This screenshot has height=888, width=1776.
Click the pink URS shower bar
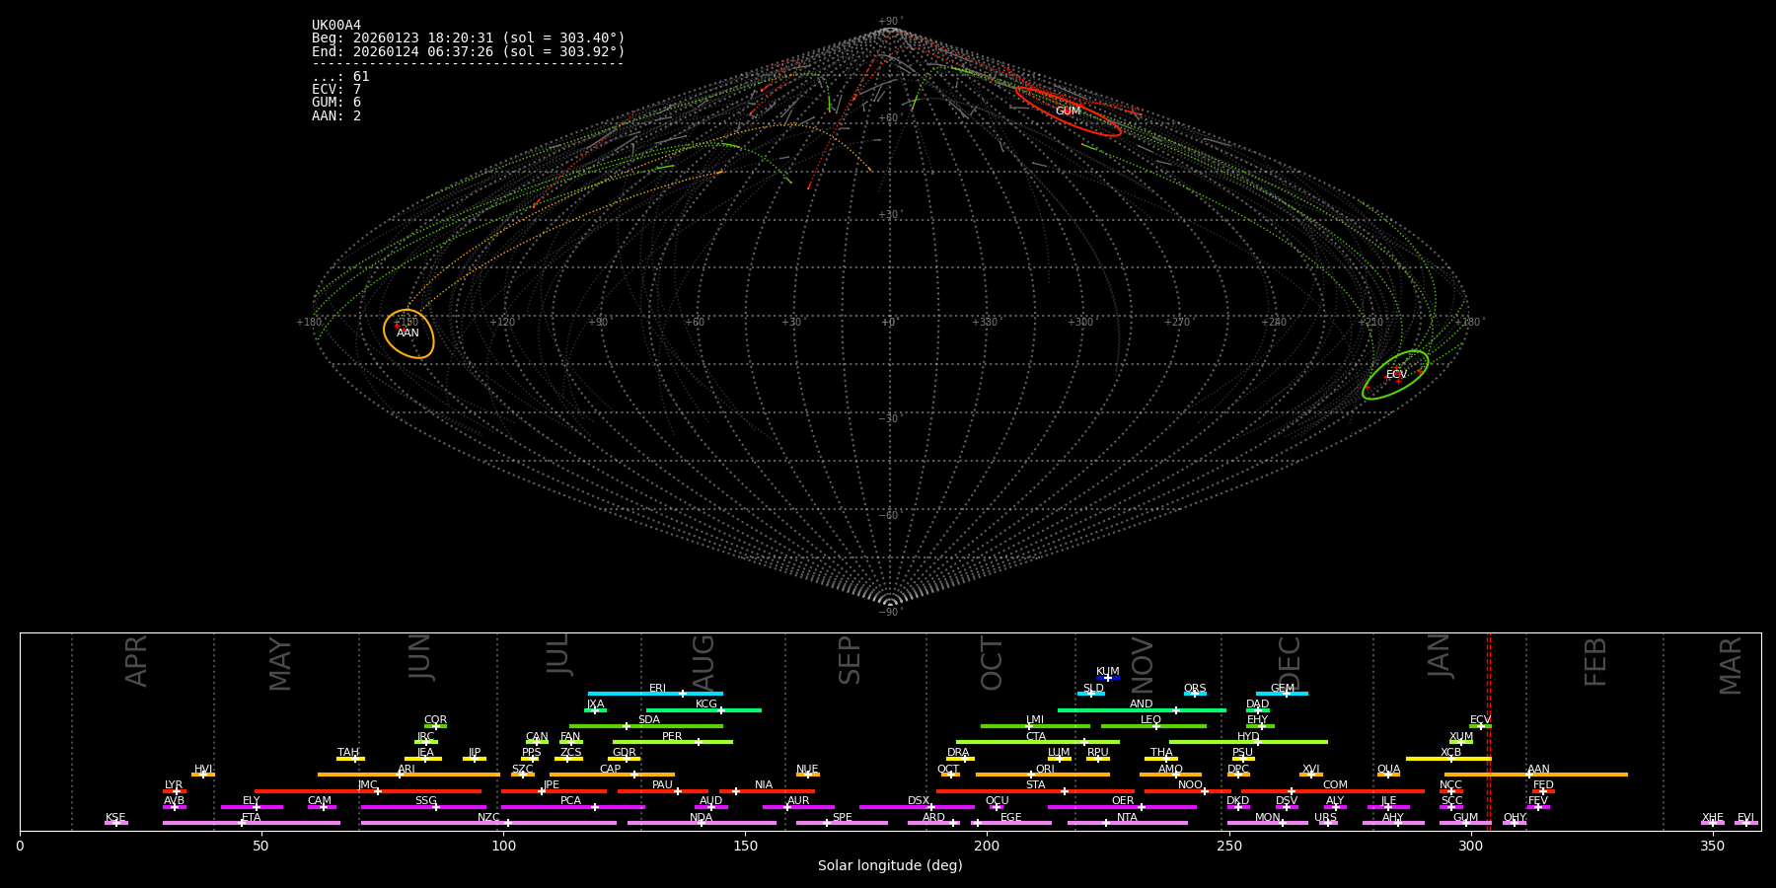pyautogui.click(x=1328, y=823)
